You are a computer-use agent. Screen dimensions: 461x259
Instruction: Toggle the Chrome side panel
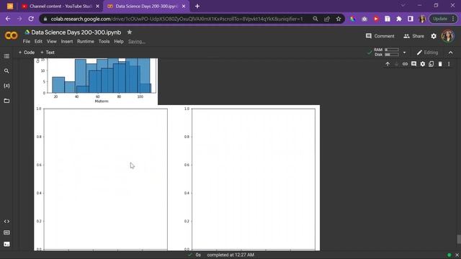(x=411, y=19)
